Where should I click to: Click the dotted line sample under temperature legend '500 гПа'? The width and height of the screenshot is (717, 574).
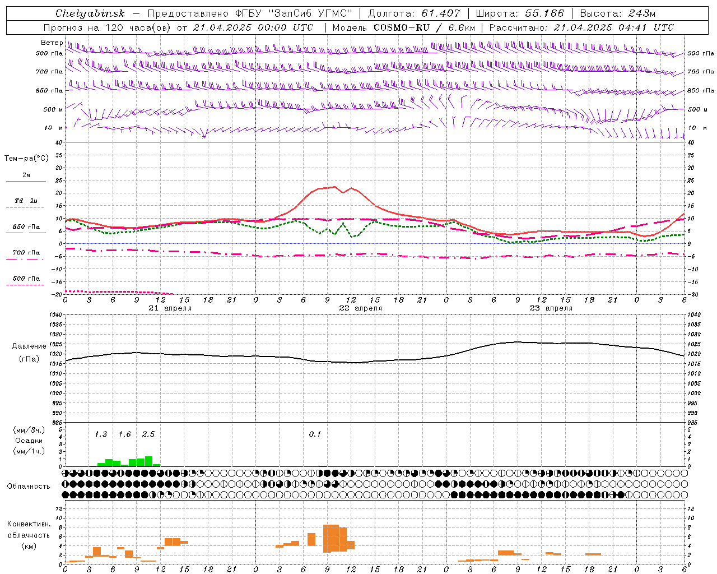pyautogui.click(x=25, y=285)
